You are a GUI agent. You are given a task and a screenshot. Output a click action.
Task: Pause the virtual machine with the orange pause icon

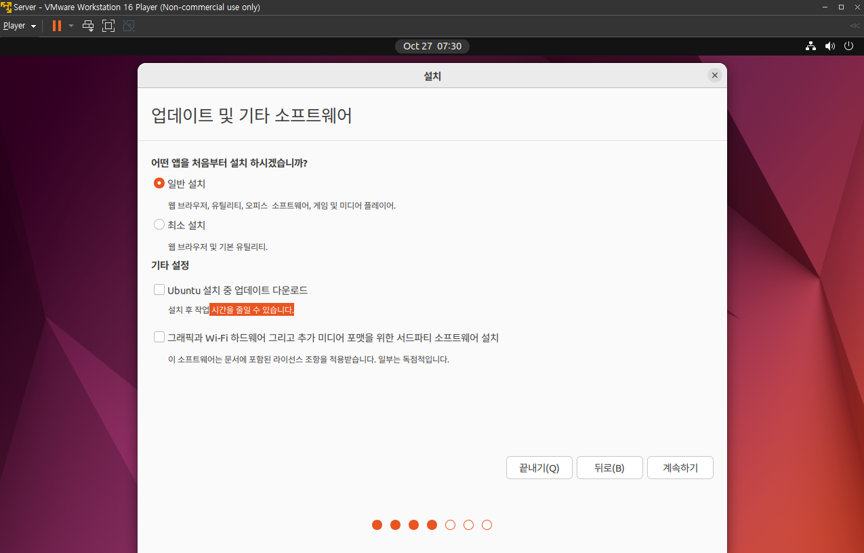(x=57, y=26)
